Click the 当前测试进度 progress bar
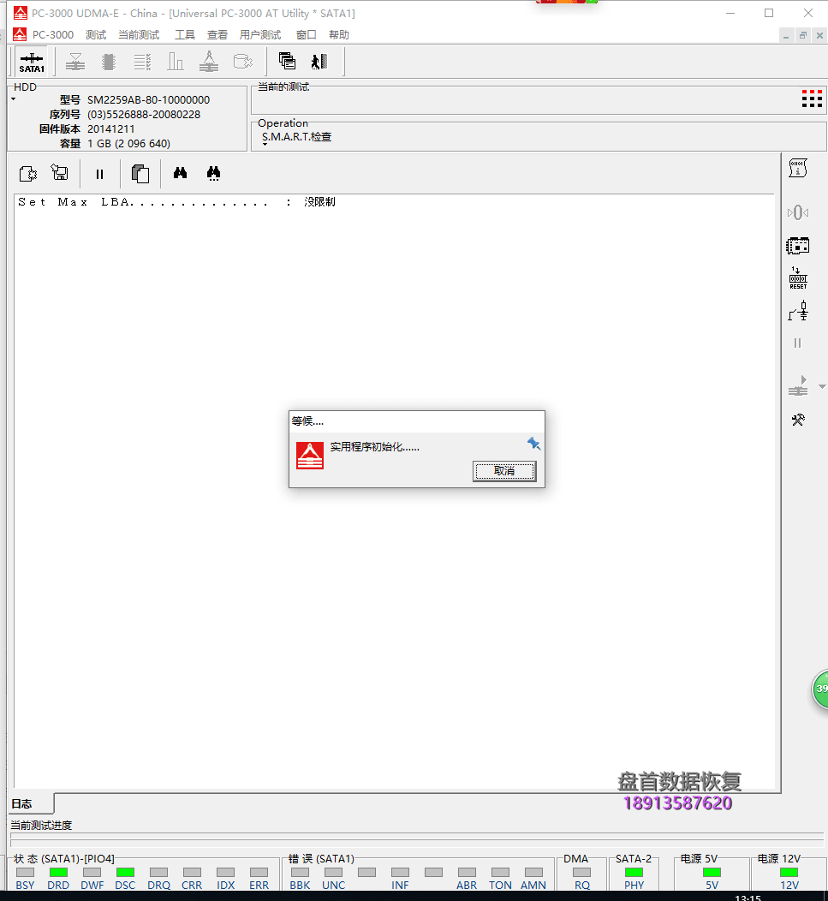Viewport: 828px width, 901px height. tap(417, 839)
